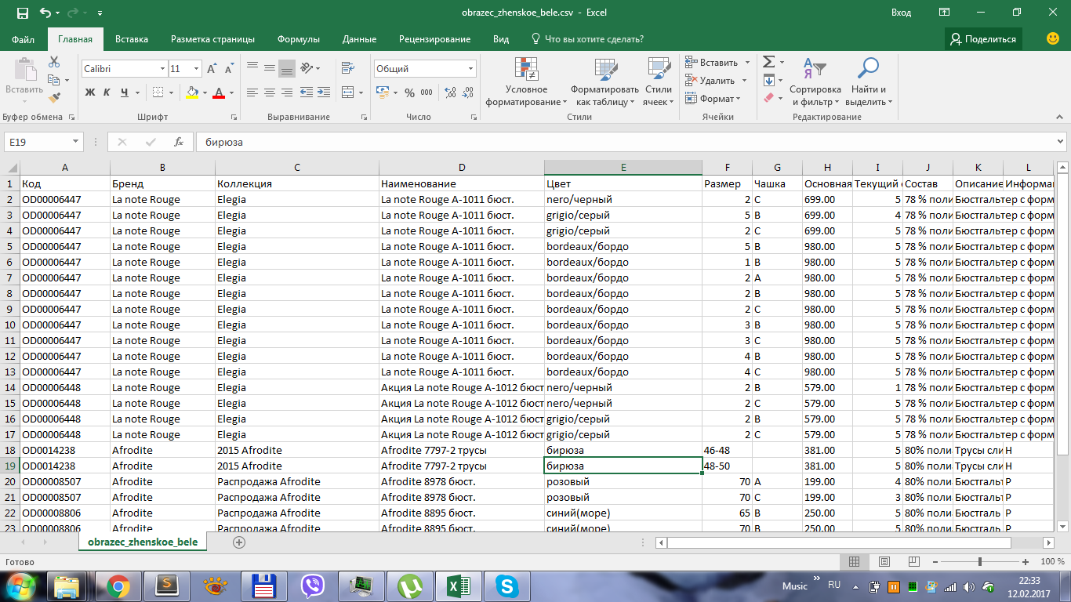This screenshot has height=602, width=1071.
Task: Align text right horizontally
Action: (287, 92)
